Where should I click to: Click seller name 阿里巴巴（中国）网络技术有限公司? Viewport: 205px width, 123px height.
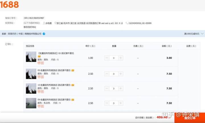(25, 34)
